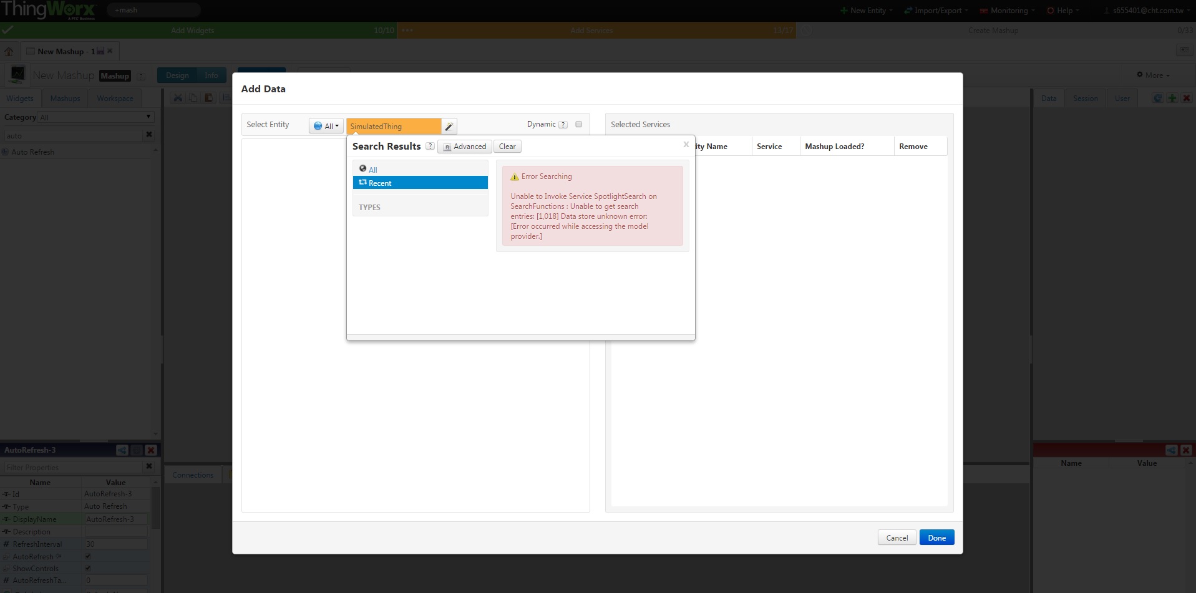Click the configure bindings icon for AutoRefresh-3
The width and height of the screenshot is (1196, 593).
coord(137,450)
